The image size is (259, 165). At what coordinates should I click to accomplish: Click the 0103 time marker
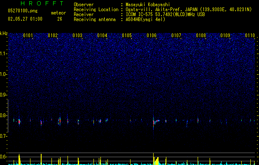[77, 35]
